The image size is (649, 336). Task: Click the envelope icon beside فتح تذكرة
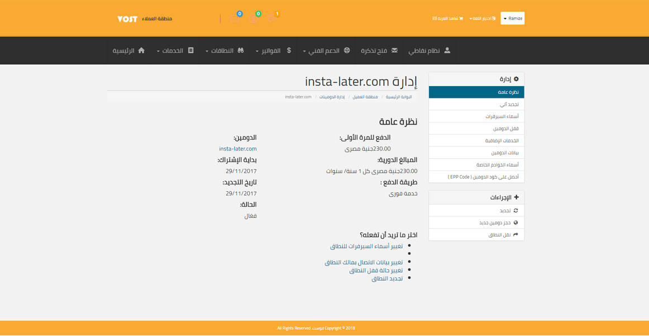pyautogui.click(x=394, y=50)
